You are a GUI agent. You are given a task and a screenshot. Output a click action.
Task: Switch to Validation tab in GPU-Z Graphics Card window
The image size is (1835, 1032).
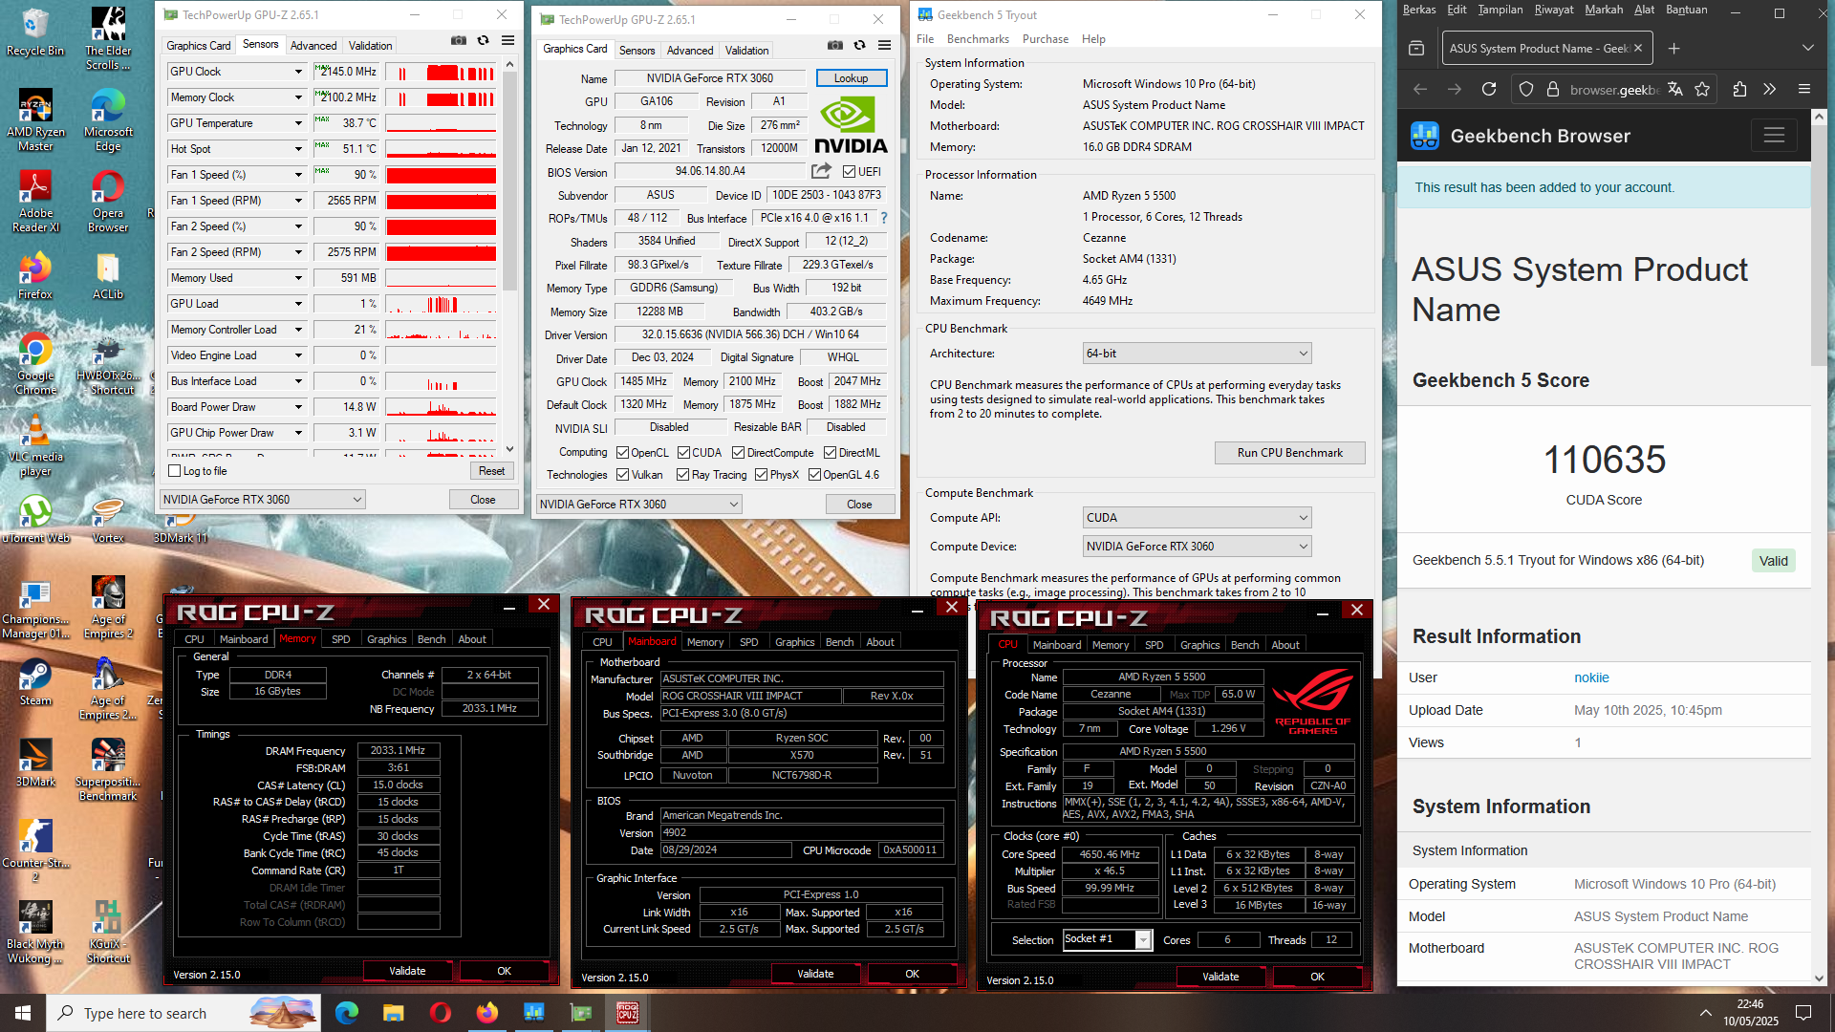746,51
